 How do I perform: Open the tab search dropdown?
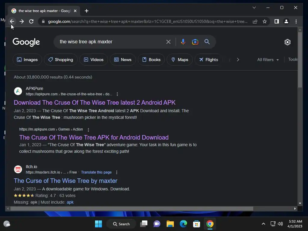click(x=254, y=8)
